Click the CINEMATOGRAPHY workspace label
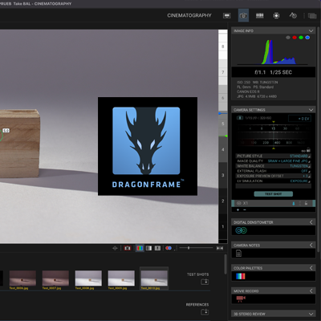 (189, 15)
